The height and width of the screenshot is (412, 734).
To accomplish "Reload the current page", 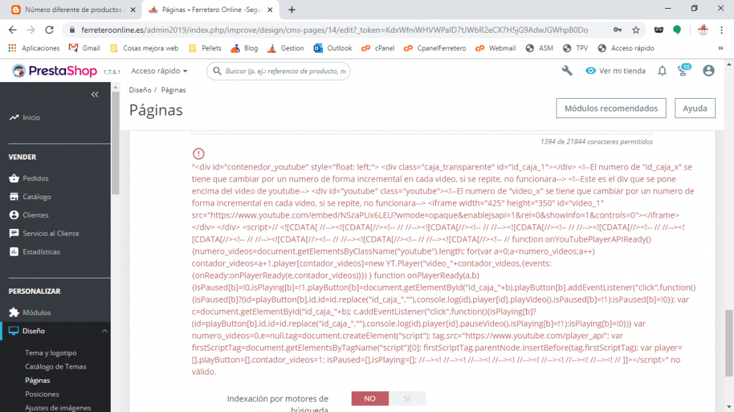I will point(49,30).
